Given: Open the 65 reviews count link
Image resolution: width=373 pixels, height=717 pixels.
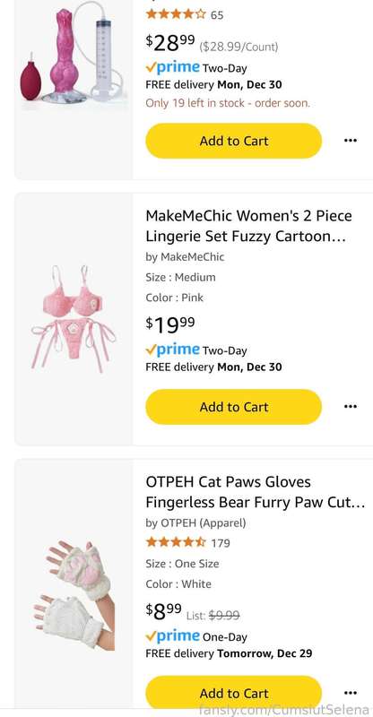Looking at the screenshot, I should point(217,15).
